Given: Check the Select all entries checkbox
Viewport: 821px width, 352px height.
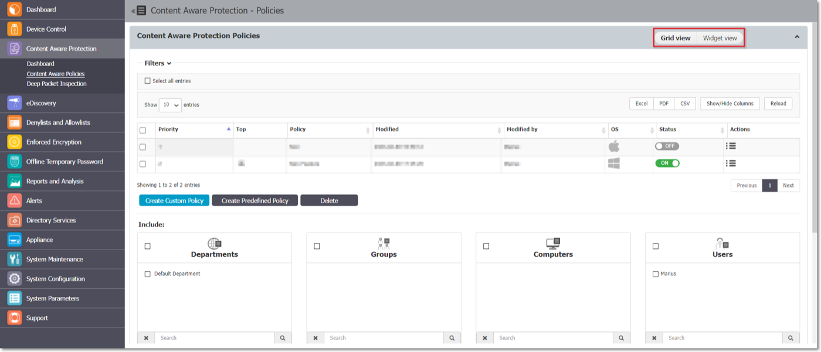Looking at the screenshot, I should click(147, 81).
